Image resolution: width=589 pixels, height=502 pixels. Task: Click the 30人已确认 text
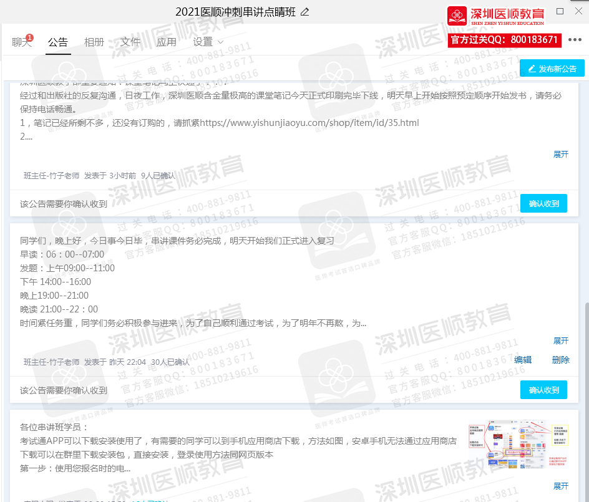pos(170,362)
